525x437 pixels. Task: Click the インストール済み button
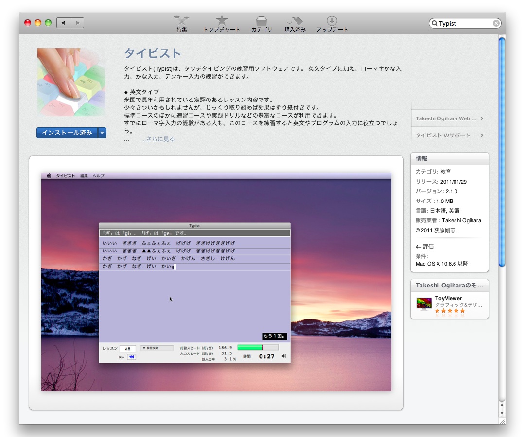tap(67, 133)
